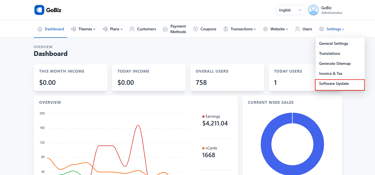
Task: Click the GoBiz logo icon
Action: click(39, 10)
